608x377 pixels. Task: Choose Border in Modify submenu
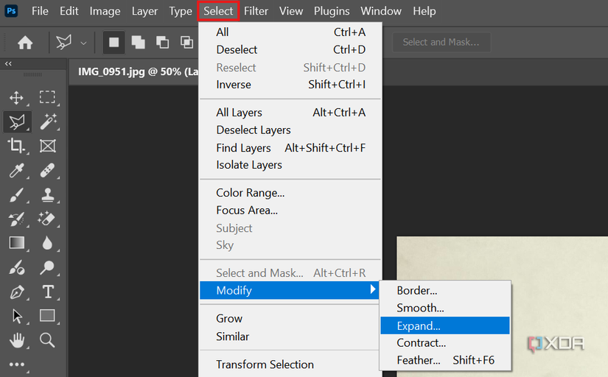(445, 291)
